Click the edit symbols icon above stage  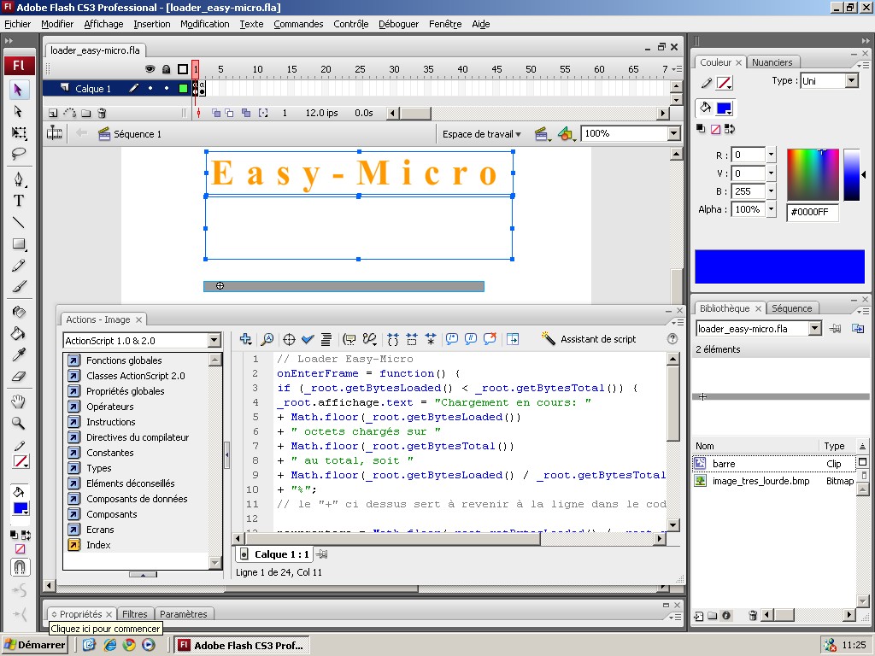pyautogui.click(x=566, y=134)
